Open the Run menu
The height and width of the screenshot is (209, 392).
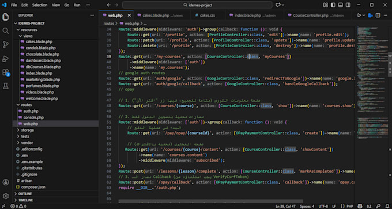(x=77, y=5)
